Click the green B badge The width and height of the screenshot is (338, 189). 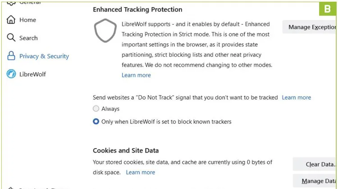coord(328,9)
